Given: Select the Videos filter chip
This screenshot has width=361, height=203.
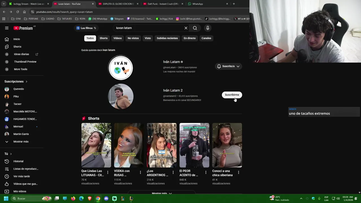Looking at the screenshot, I should tap(118, 38).
